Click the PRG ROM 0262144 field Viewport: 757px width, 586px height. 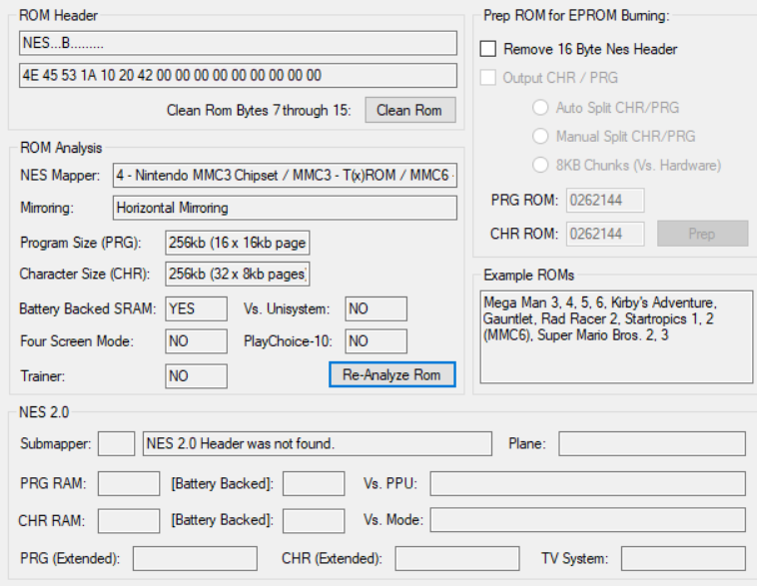click(605, 200)
